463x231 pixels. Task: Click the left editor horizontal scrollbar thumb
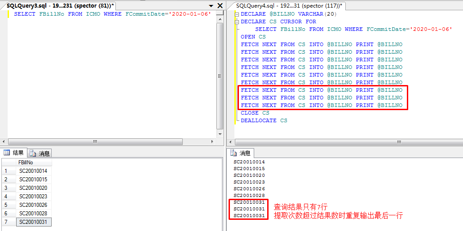coord(95,141)
